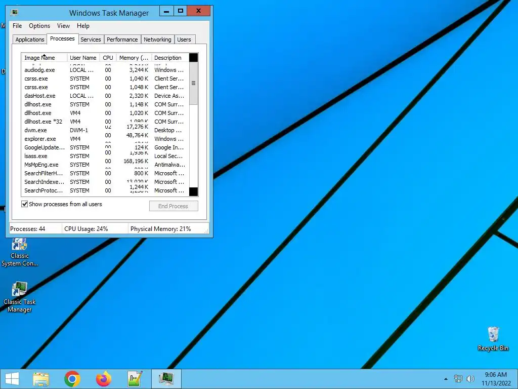This screenshot has width=518, height=389.
Task: Select SearchFilterH process row
Action: click(105, 173)
